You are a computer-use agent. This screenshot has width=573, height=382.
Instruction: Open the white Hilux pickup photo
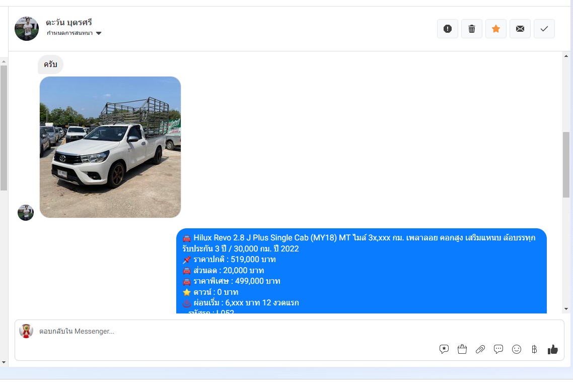pos(110,147)
